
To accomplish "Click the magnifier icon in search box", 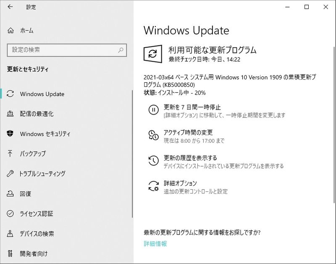I will pos(121,50).
